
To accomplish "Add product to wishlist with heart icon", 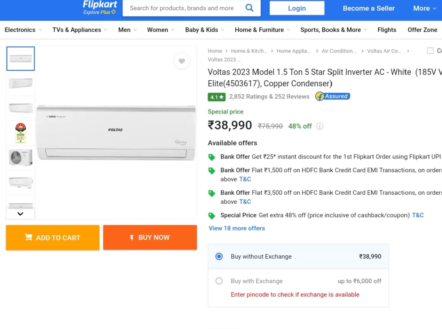I will [182, 61].
